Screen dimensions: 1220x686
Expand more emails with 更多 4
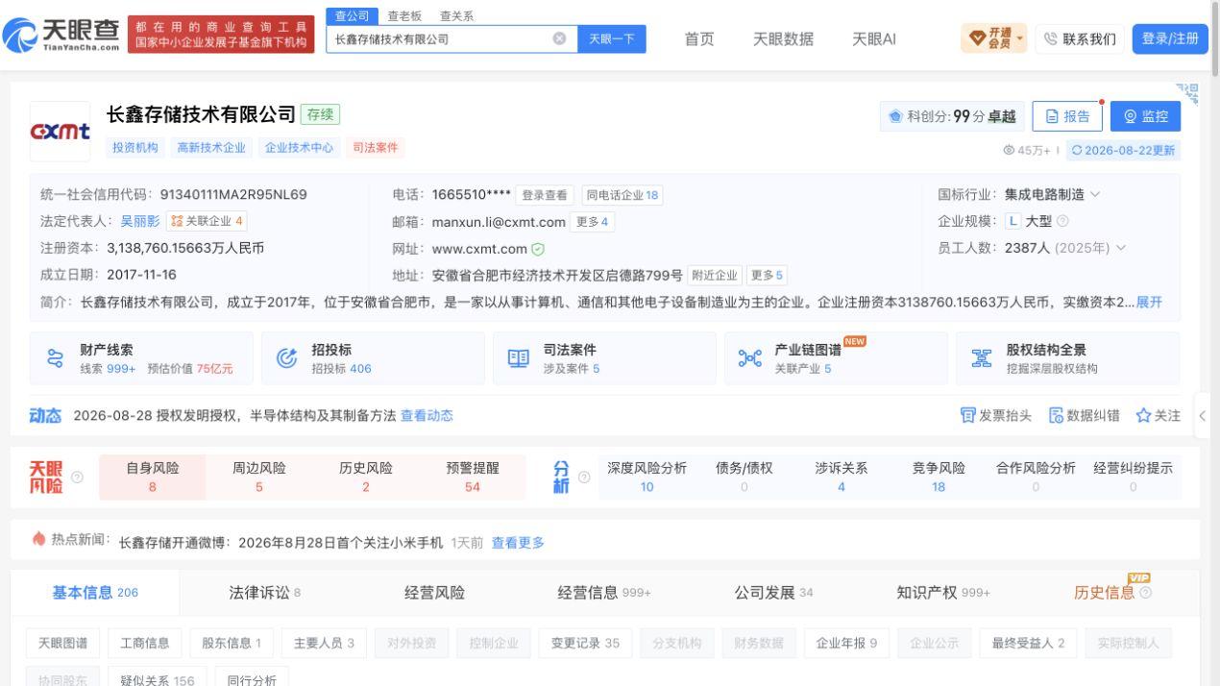[x=594, y=222]
